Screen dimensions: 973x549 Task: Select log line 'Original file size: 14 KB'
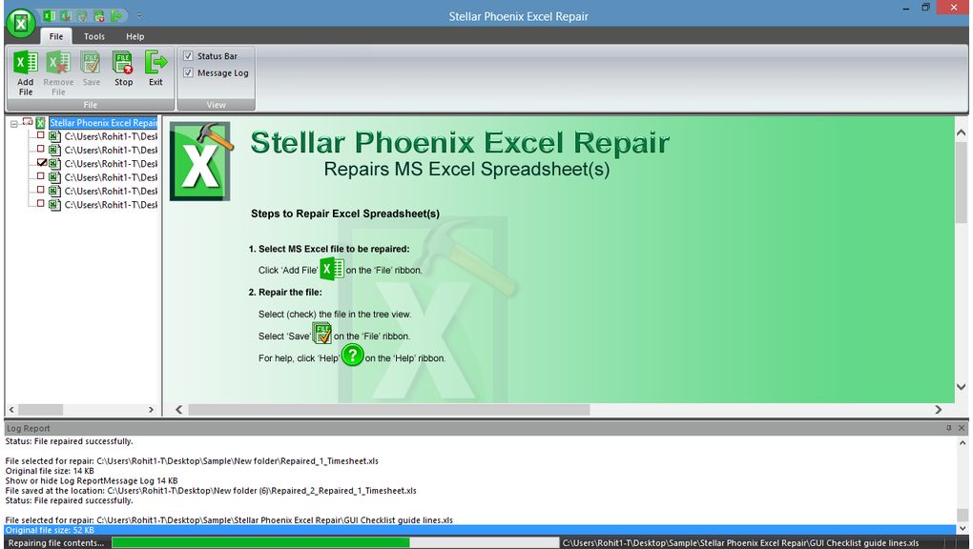(50, 471)
